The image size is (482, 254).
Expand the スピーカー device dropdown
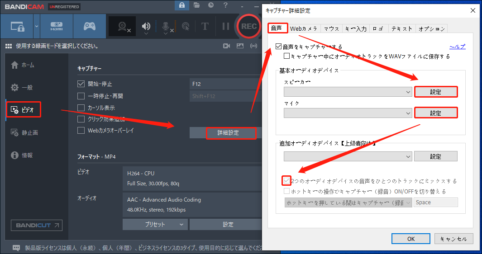click(x=348, y=92)
